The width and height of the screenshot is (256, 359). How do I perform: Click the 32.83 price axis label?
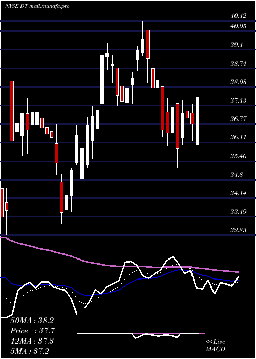click(239, 230)
